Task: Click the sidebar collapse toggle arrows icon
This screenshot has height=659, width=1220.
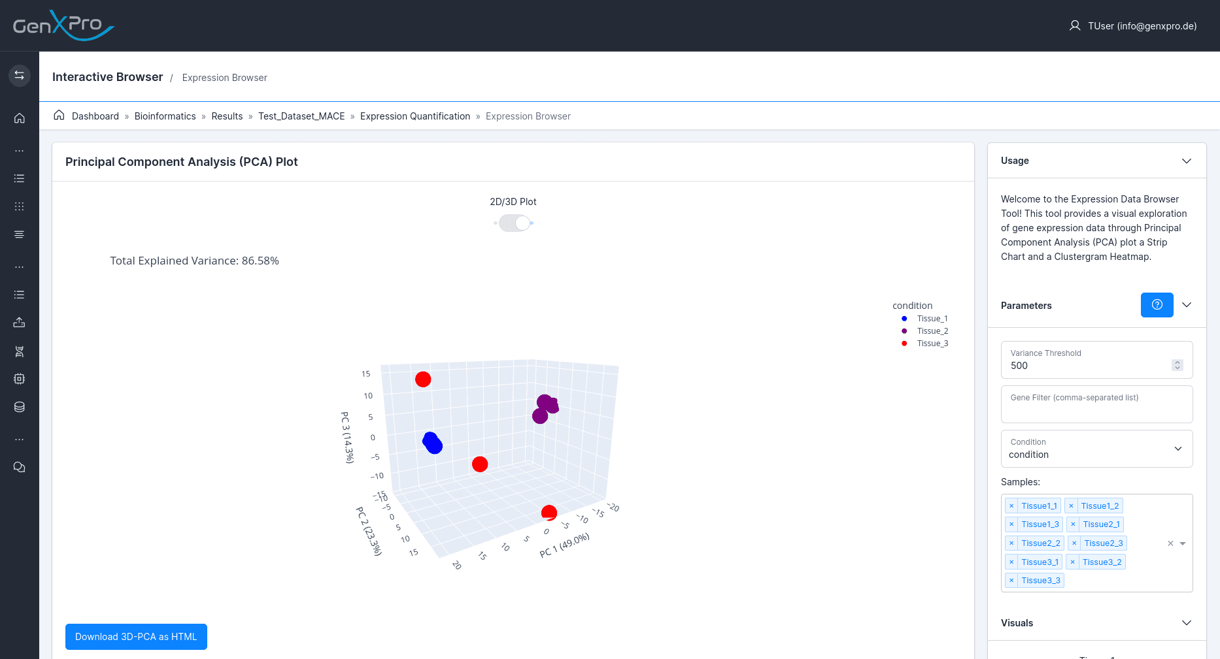Action: [x=20, y=76]
